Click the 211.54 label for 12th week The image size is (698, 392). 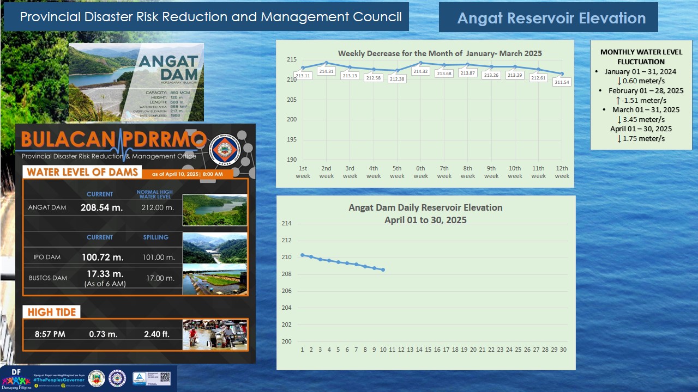point(562,82)
